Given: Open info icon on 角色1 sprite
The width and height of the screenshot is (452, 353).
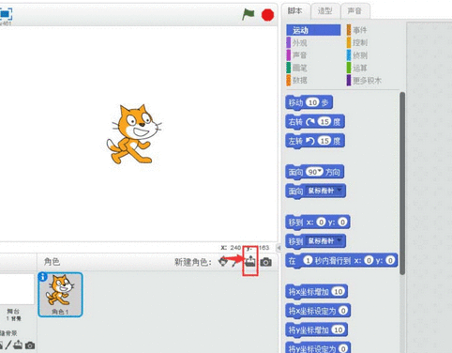Looking at the screenshot, I should [42, 277].
